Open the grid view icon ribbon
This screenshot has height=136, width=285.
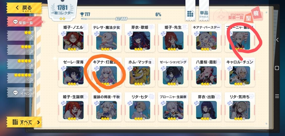pos(190,10)
